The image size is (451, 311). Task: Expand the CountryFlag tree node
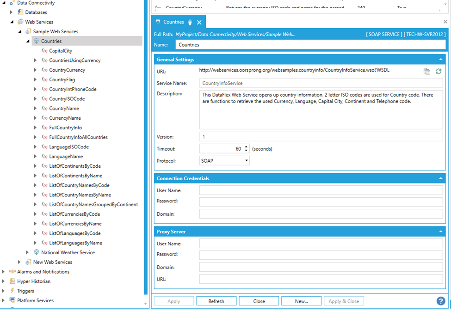click(36, 79)
